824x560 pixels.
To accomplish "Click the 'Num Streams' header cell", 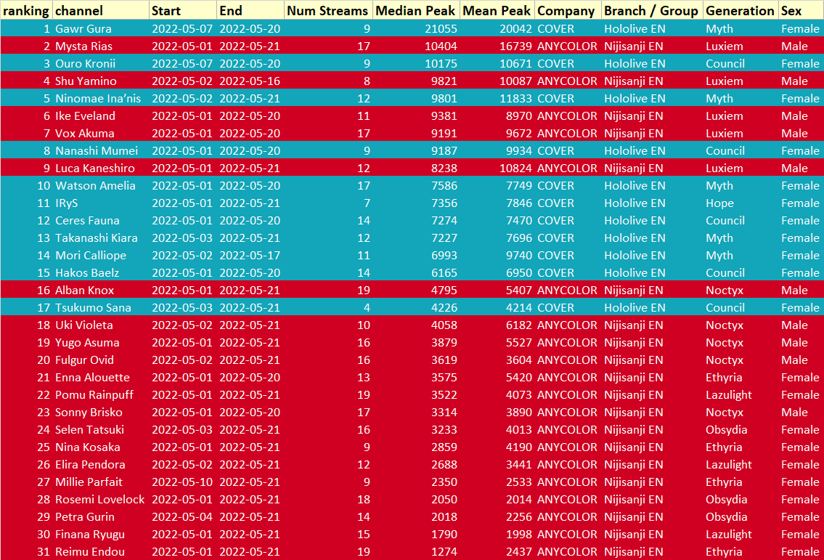I will click(328, 10).
